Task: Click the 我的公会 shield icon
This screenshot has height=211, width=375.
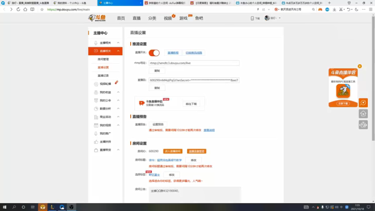Action: point(96,100)
